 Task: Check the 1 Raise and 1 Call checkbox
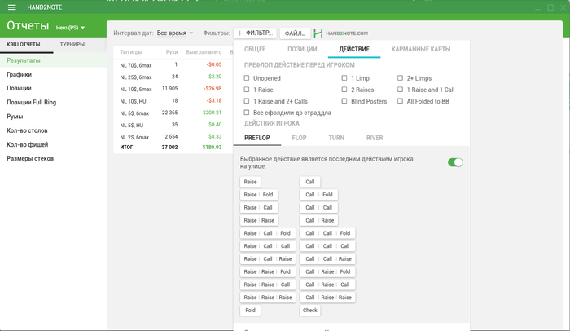click(x=400, y=90)
